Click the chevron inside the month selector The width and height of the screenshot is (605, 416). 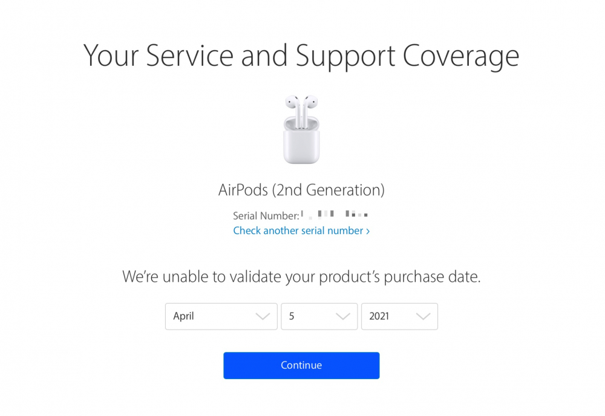(x=263, y=316)
